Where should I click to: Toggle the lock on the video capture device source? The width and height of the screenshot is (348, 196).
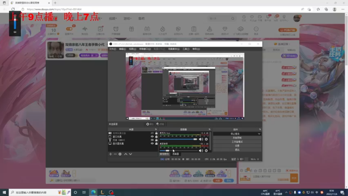156,133
